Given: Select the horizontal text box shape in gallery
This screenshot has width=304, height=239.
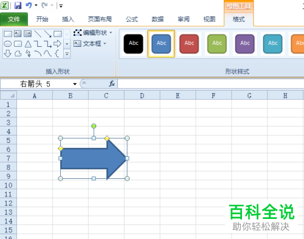Looking at the screenshot, I should pyautogui.click(x=18, y=33).
